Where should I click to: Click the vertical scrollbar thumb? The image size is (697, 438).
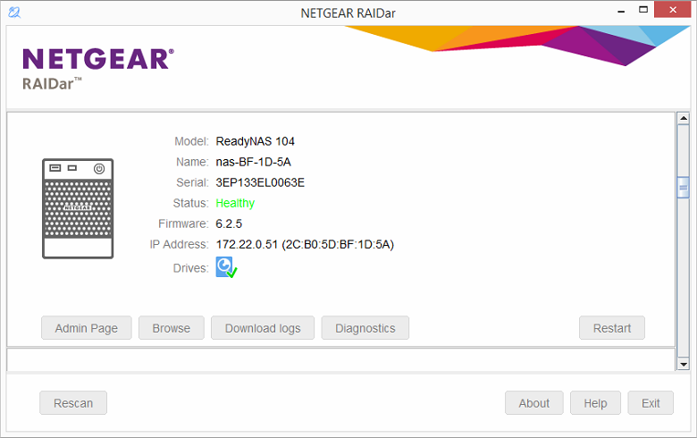[x=684, y=187]
